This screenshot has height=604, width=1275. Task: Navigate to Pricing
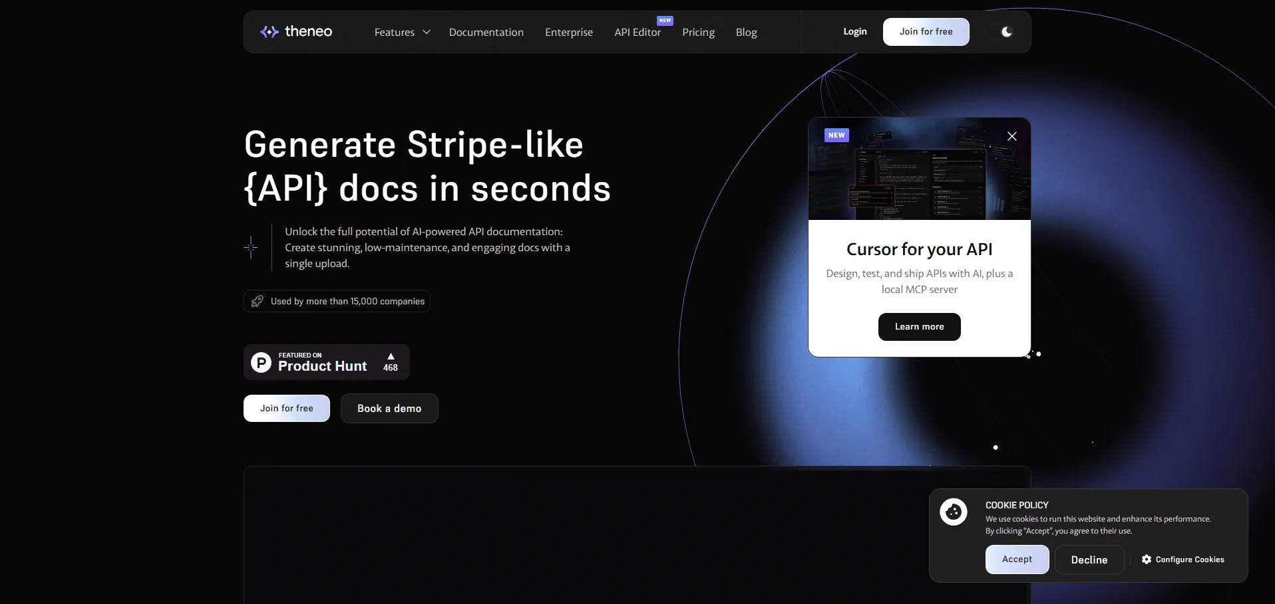(x=698, y=32)
